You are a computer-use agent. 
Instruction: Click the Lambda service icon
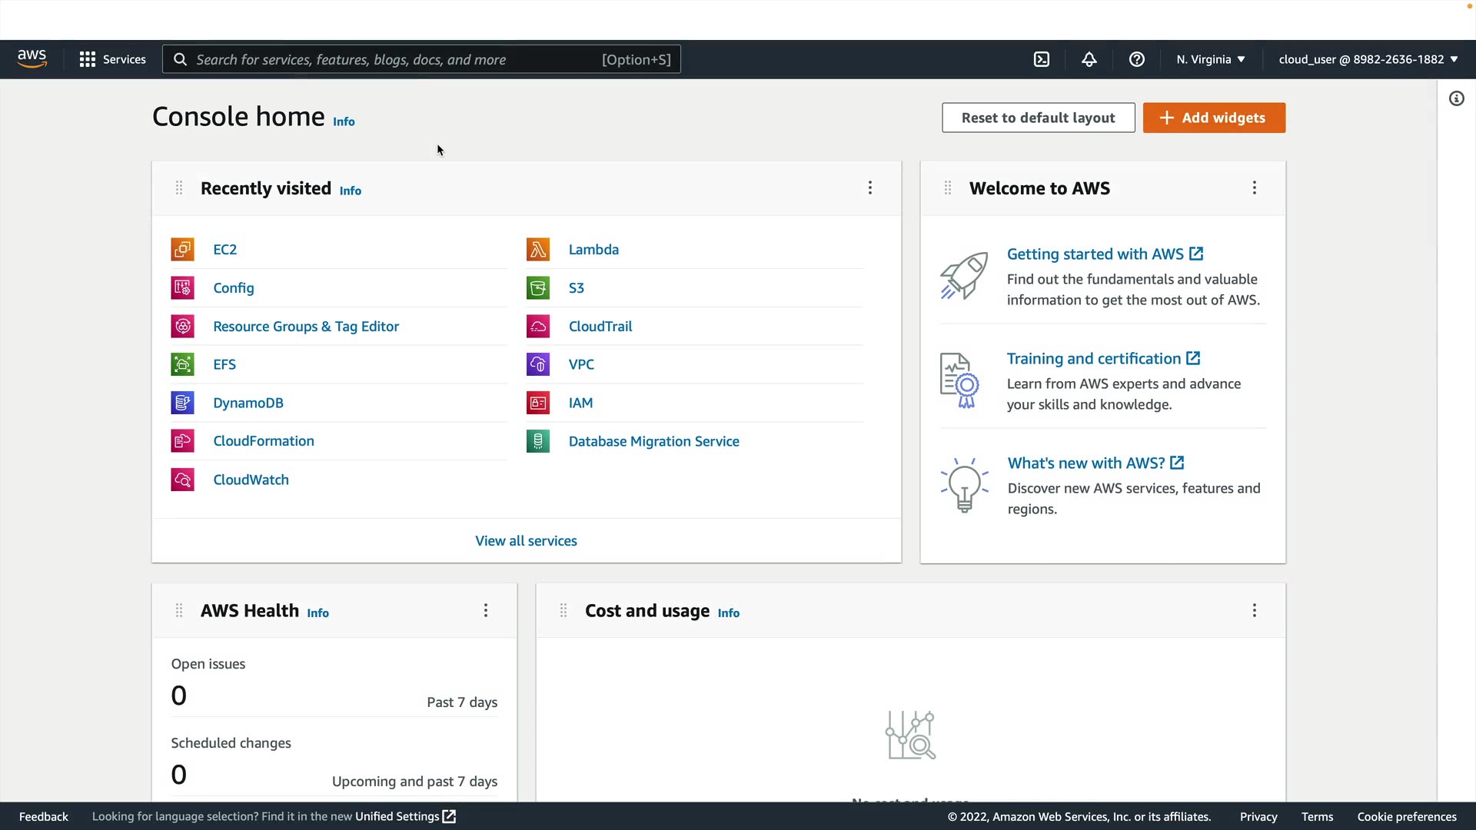537,249
